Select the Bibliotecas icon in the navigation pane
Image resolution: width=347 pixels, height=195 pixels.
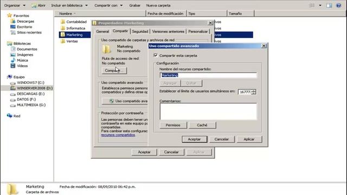click(x=9, y=43)
